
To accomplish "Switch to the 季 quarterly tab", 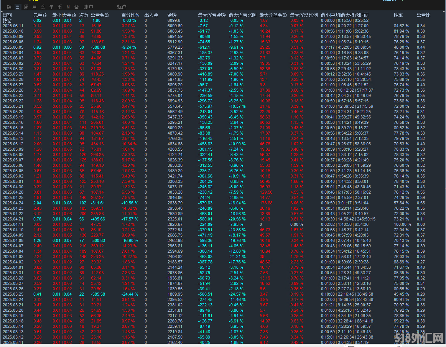I will tap(43, 7).
